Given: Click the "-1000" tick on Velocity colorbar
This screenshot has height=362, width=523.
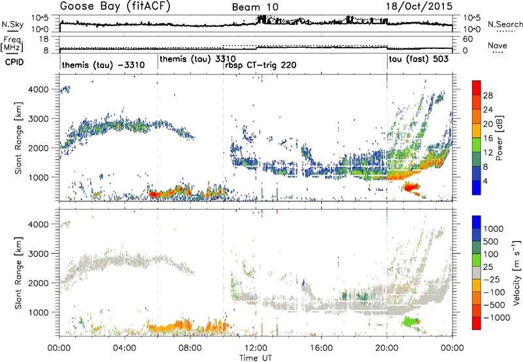Looking at the screenshot, I should coord(497,318).
